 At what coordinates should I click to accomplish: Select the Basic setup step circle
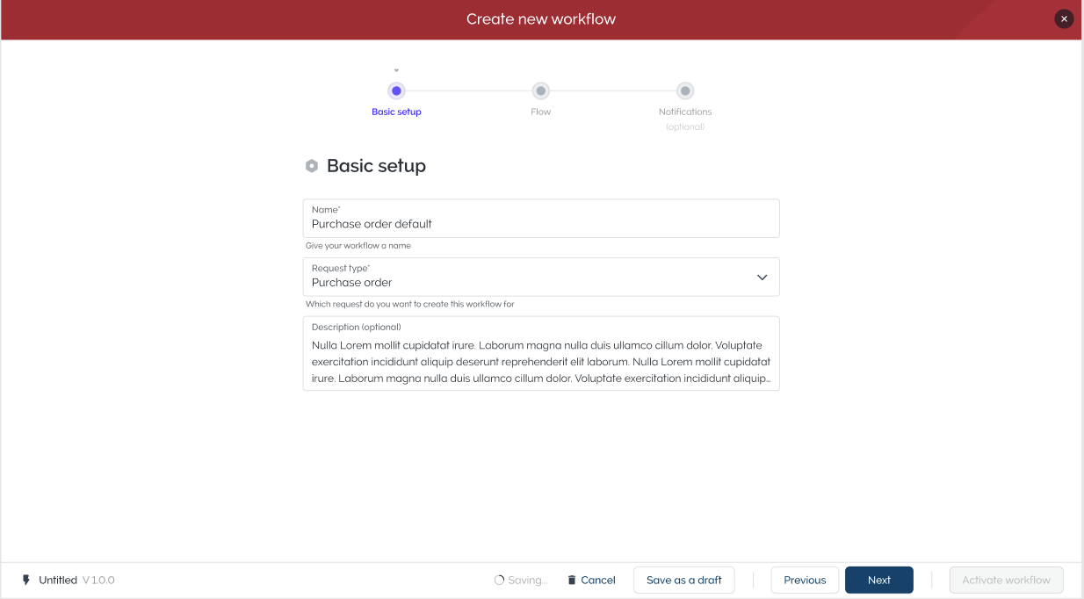(x=396, y=90)
